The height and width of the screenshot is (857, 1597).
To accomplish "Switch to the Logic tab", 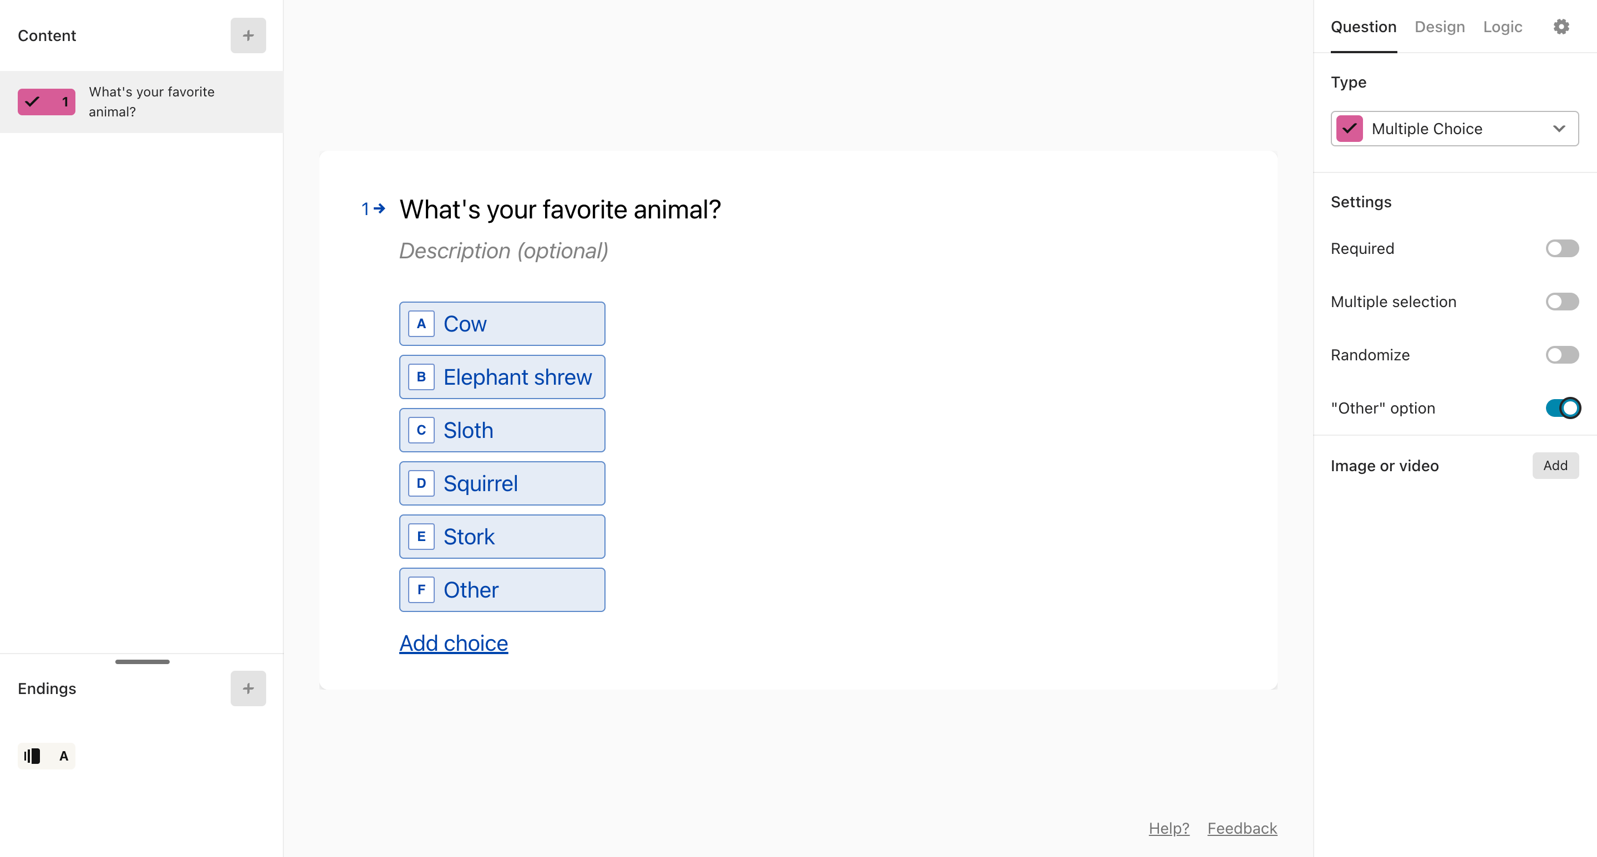I will pos(1502,27).
